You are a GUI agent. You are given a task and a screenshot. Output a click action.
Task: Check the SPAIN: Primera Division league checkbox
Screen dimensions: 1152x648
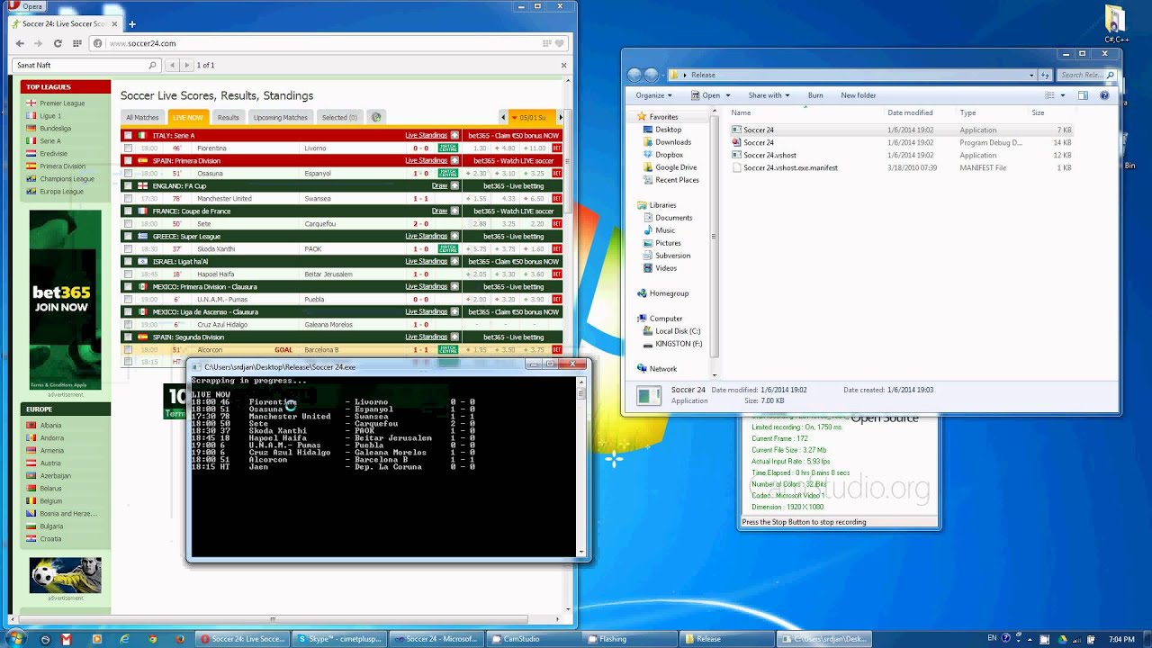(x=128, y=160)
